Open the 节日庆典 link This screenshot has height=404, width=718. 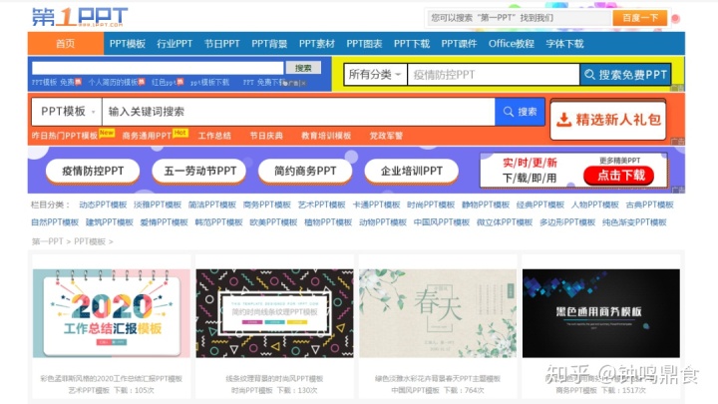266,136
